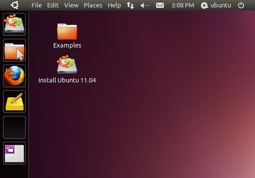The width and height of the screenshot is (255, 178).
Task: Open the File menu
Action: [37, 5]
